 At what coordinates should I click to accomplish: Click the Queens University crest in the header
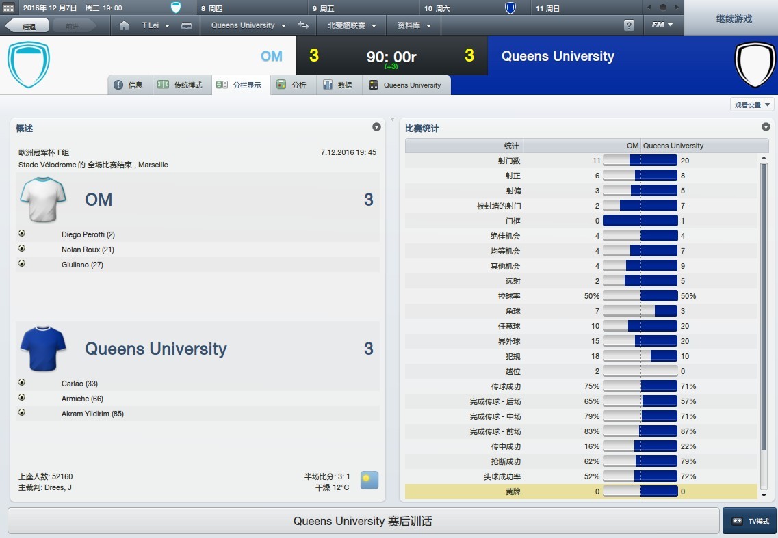coord(755,64)
